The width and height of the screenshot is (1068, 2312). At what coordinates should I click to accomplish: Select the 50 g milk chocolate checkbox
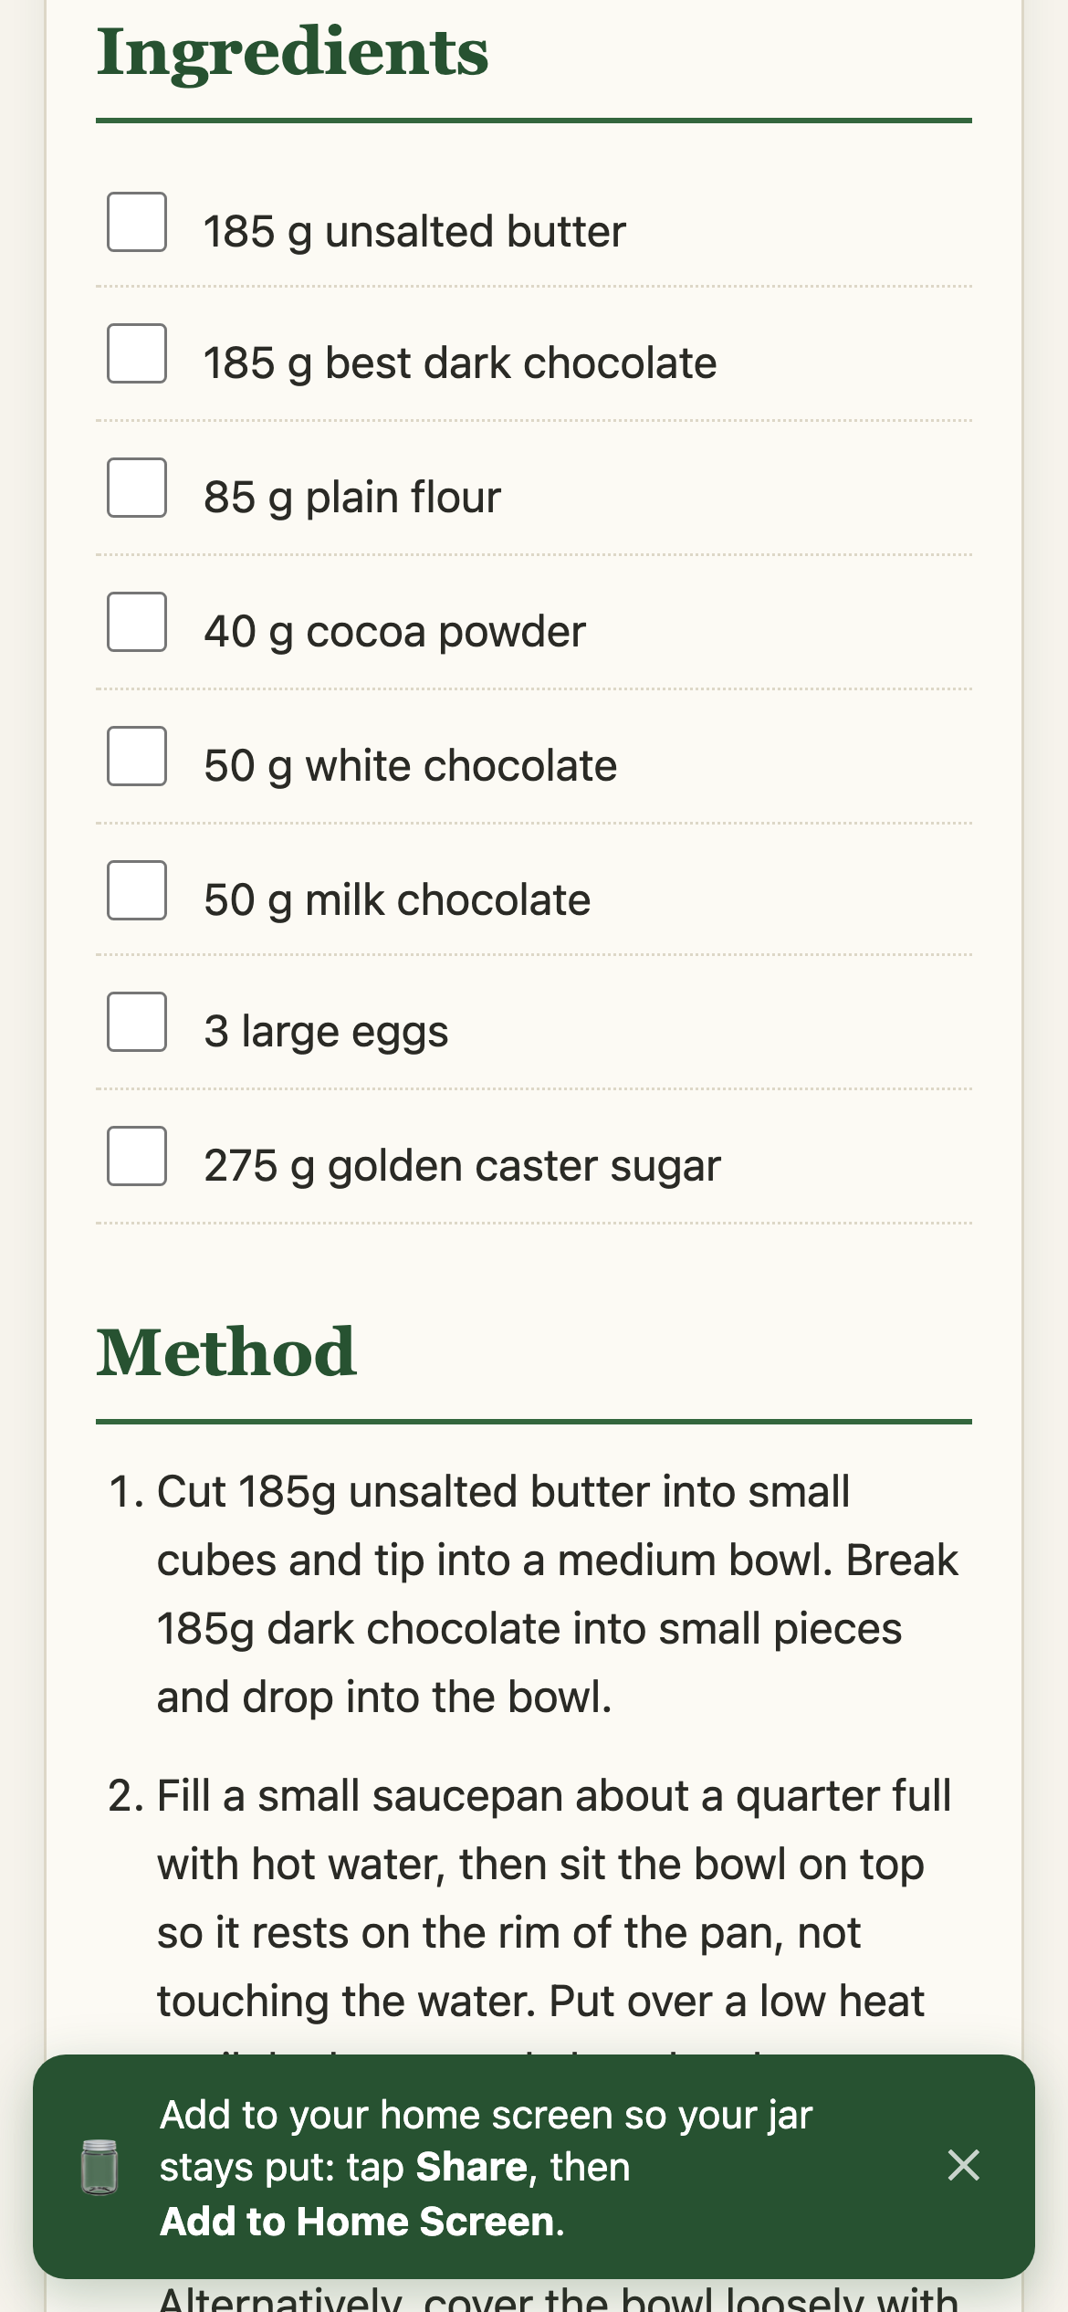click(137, 890)
